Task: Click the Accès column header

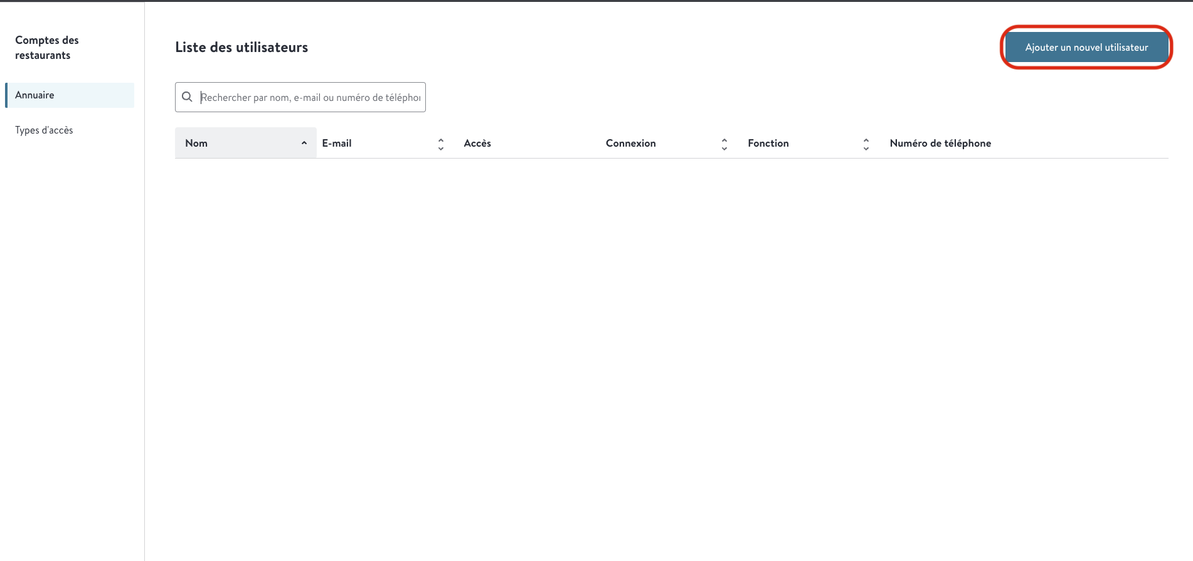Action: 477,143
